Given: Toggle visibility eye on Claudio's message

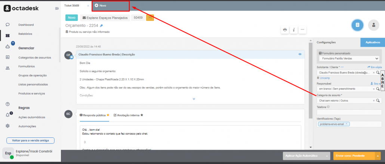Looking at the screenshot, I should click(300, 54).
